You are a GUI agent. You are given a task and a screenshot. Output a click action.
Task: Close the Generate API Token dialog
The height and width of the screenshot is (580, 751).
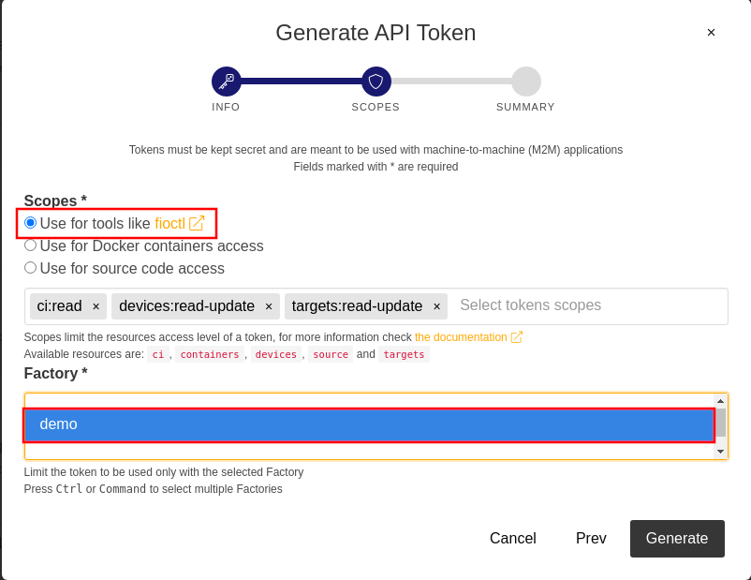point(711,33)
